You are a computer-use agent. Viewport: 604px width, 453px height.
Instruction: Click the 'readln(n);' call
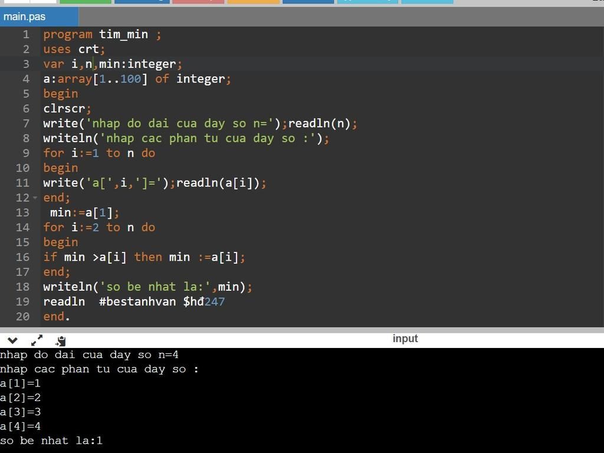coord(323,124)
